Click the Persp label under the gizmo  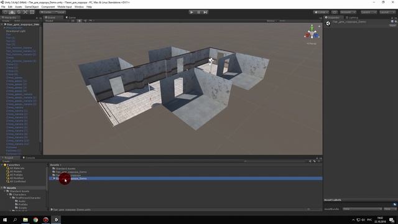click(x=312, y=44)
